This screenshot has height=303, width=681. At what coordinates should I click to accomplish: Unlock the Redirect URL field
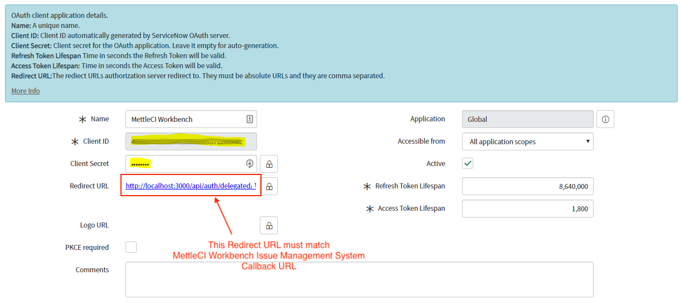[x=269, y=186]
